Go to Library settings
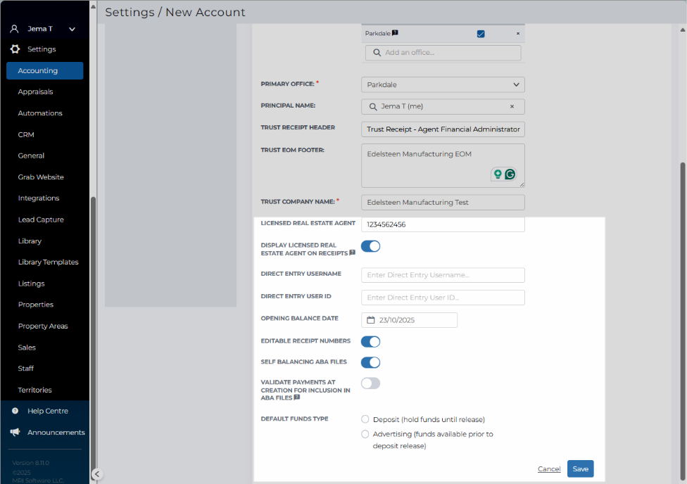This screenshot has width=687, height=484. click(x=30, y=241)
